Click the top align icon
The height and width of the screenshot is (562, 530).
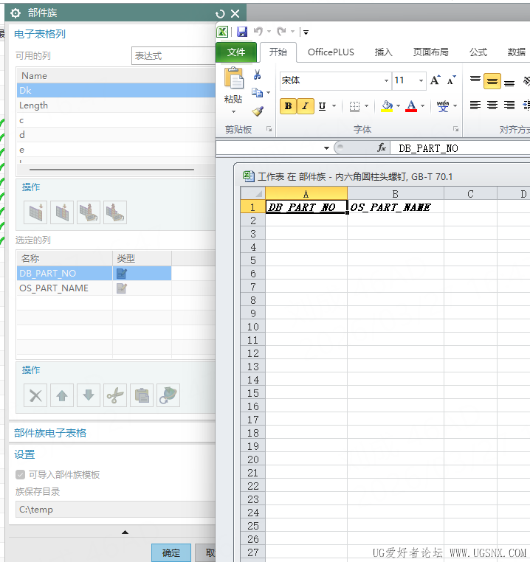pyautogui.click(x=475, y=80)
